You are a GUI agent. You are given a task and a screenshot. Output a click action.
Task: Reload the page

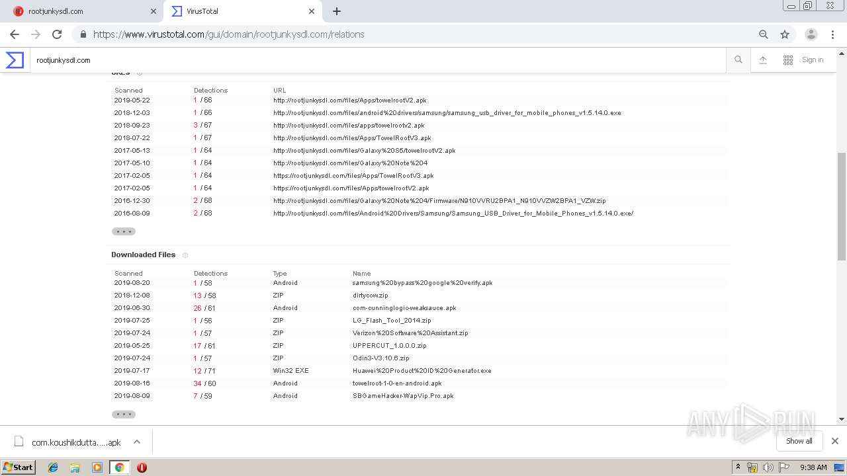pyautogui.click(x=57, y=34)
